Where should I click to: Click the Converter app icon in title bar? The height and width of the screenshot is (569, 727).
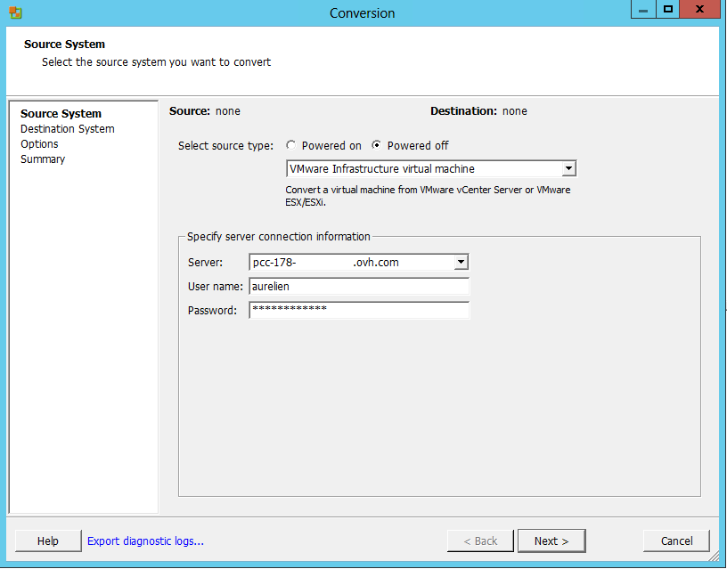click(16, 12)
